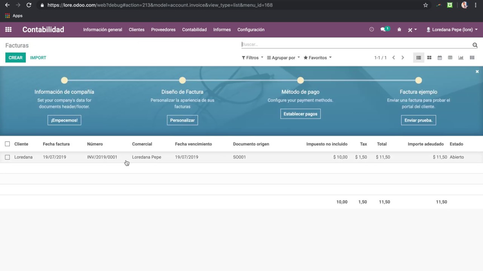Click the Método de pago step dot
The image size is (483, 271).
[300, 80]
